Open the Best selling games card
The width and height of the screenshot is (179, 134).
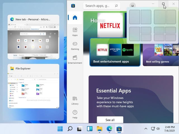click(x=161, y=55)
